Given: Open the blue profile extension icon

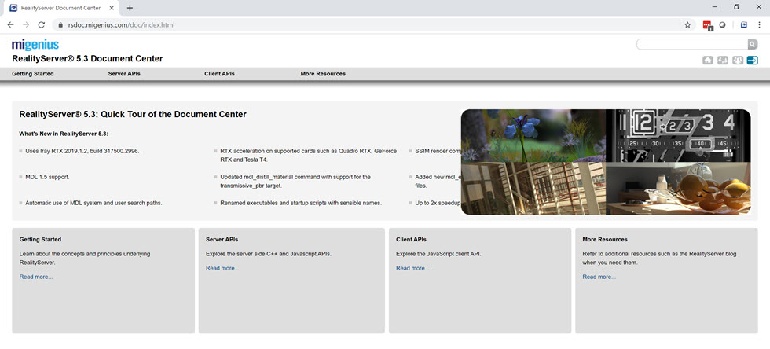Looking at the screenshot, I should pos(744,24).
